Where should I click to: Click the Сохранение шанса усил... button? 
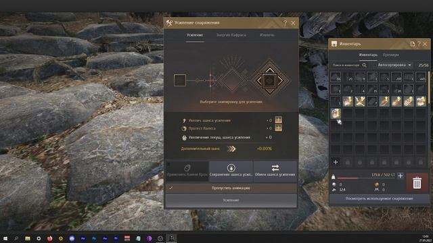coord(231,171)
